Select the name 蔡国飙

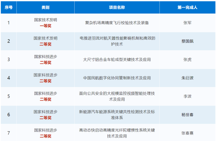coord(187,41)
